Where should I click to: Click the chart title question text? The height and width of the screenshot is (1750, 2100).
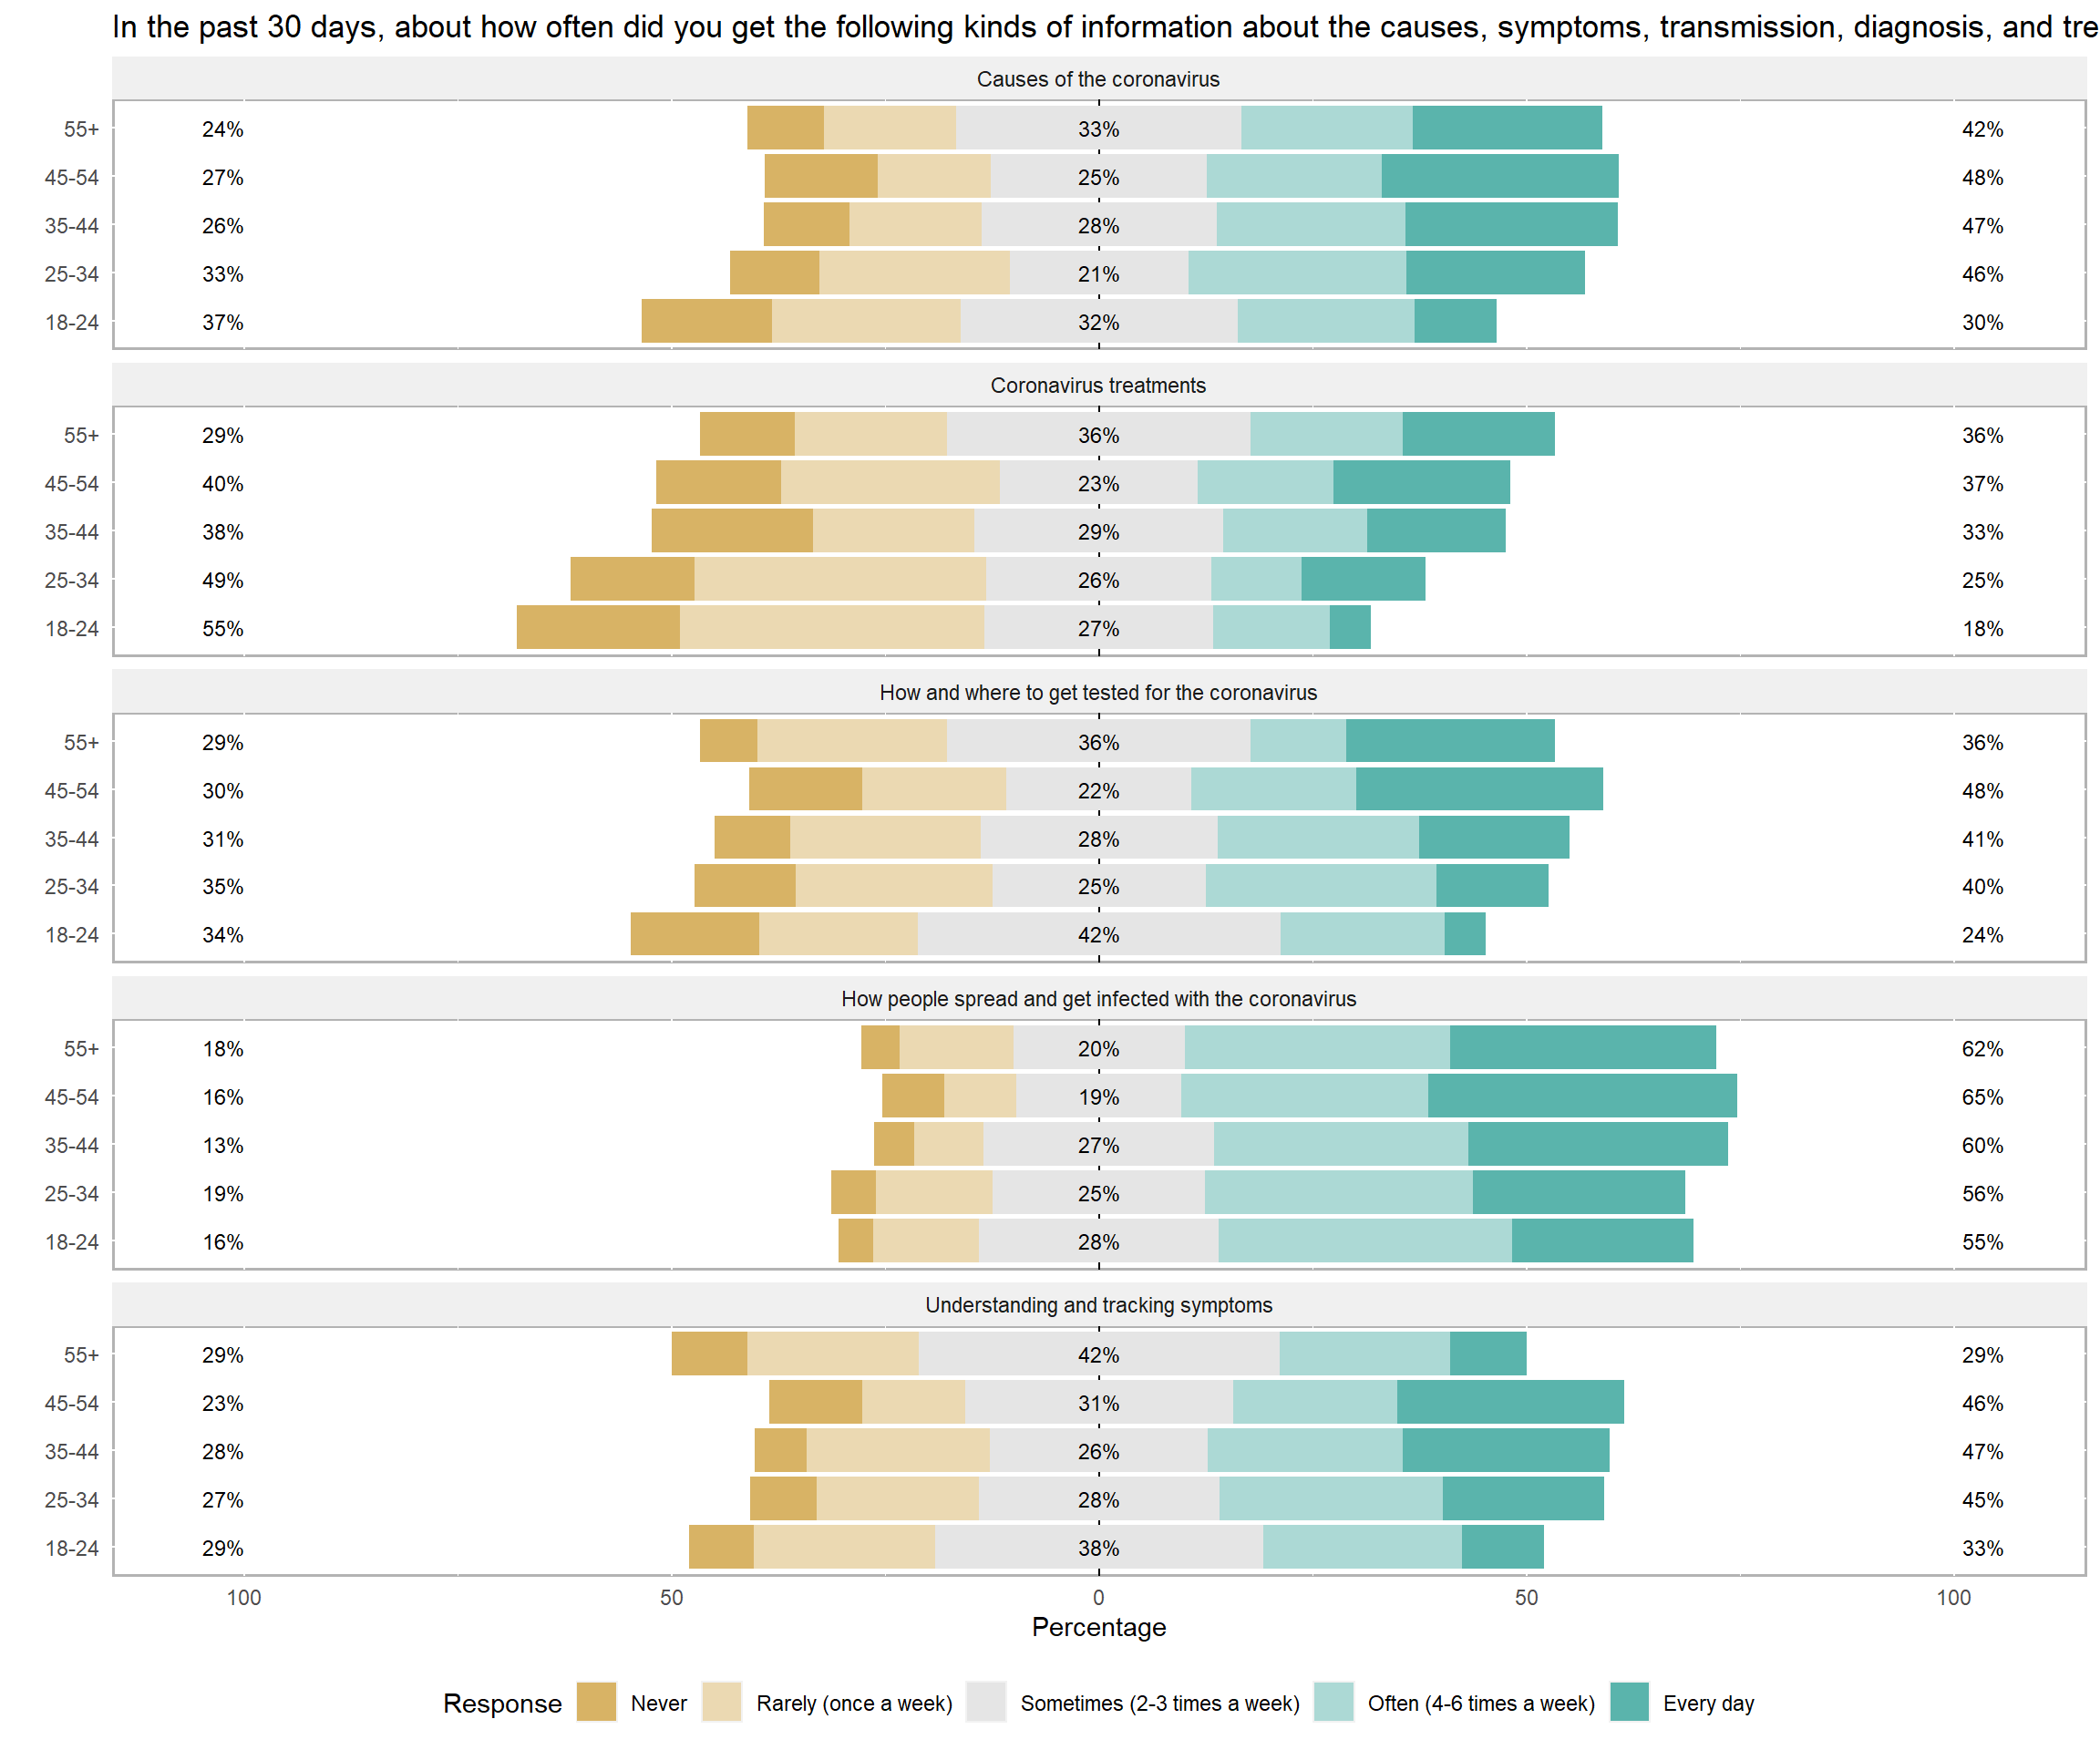coord(1100,27)
